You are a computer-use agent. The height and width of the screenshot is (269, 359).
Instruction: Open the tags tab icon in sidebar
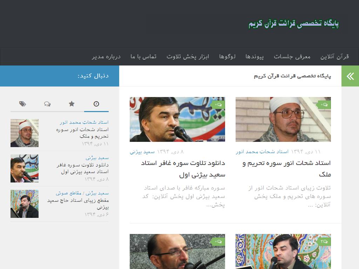click(22, 104)
